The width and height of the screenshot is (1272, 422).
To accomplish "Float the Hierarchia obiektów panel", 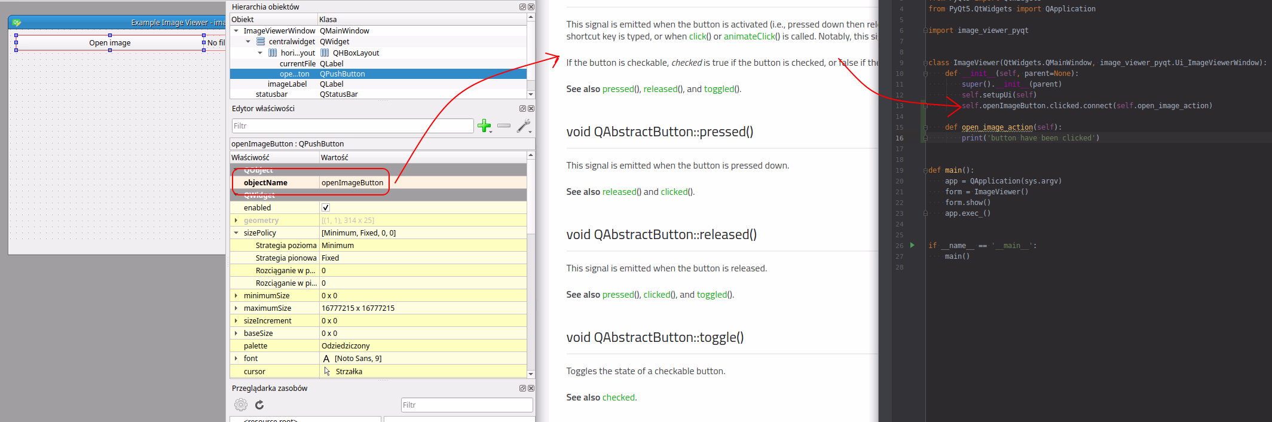I will [522, 7].
